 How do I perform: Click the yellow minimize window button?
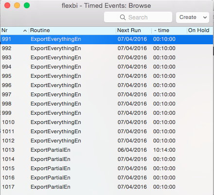point(17,5)
